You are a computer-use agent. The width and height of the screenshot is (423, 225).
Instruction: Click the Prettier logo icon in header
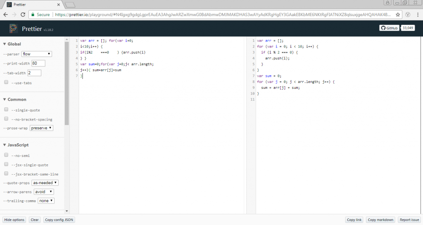pyautogui.click(x=13, y=28)
